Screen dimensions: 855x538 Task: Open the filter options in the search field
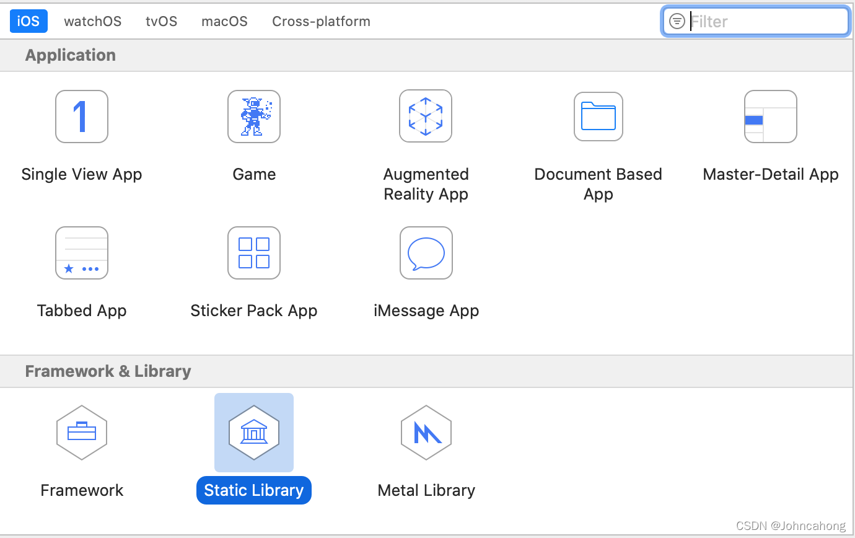click(x=677, y=20)
